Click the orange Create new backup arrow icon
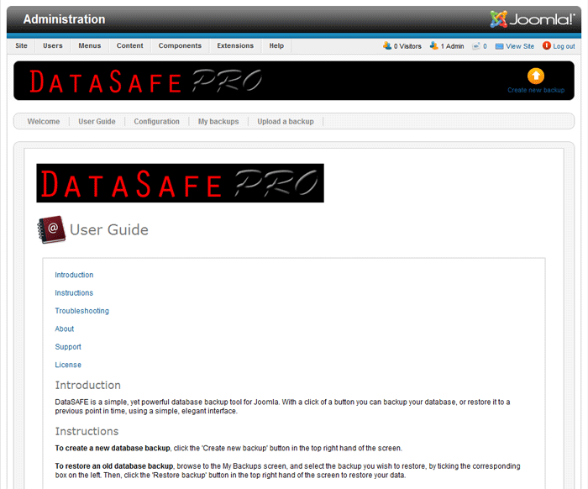 coord(536,76)
